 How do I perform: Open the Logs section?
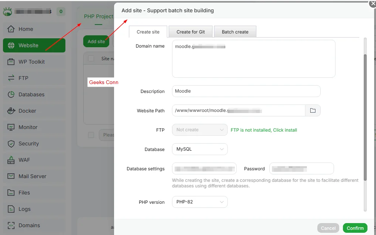click(x=24, y=209)
